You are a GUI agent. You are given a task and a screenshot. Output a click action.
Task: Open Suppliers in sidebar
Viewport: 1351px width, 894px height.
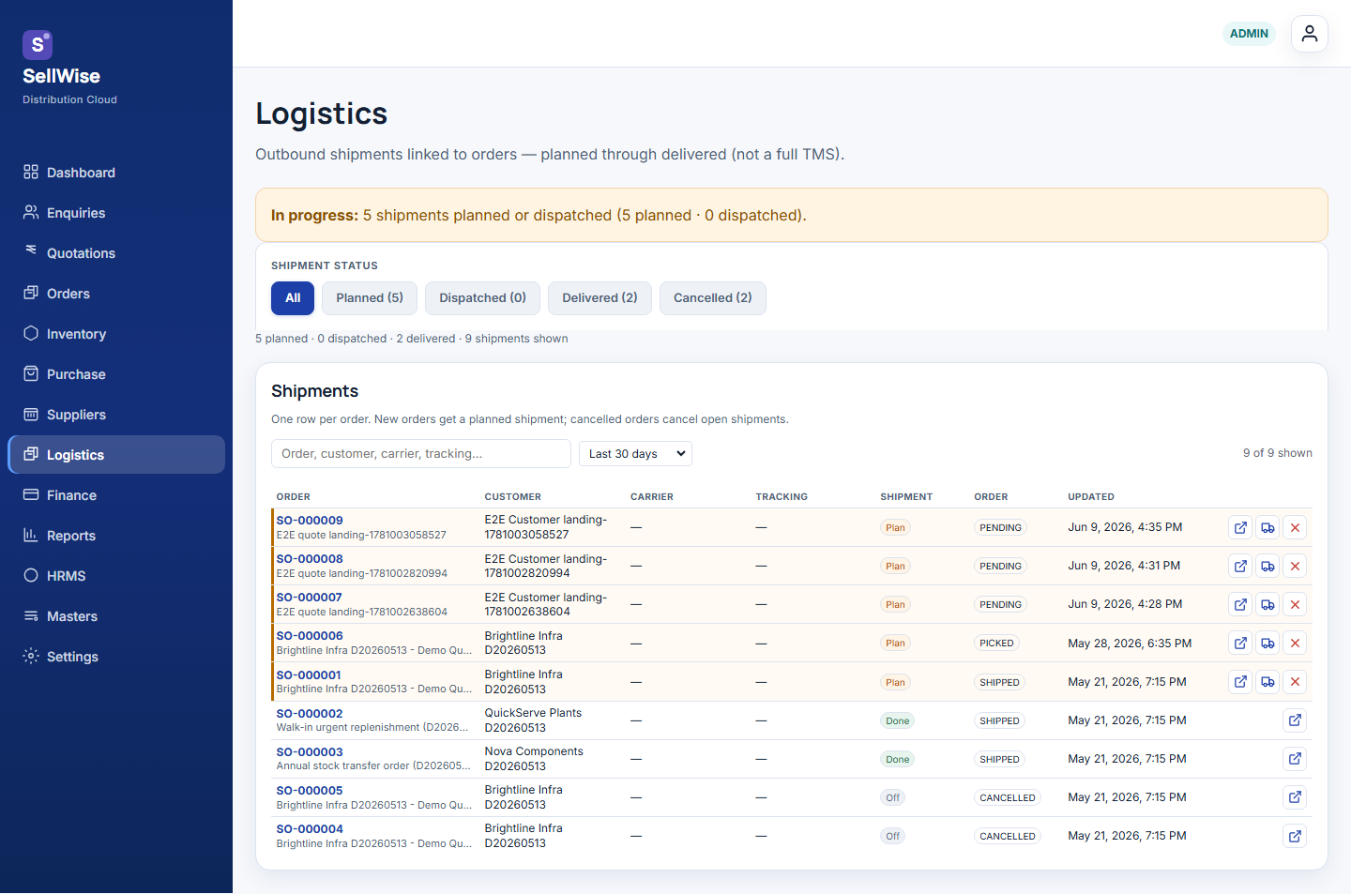pos(116,415)
